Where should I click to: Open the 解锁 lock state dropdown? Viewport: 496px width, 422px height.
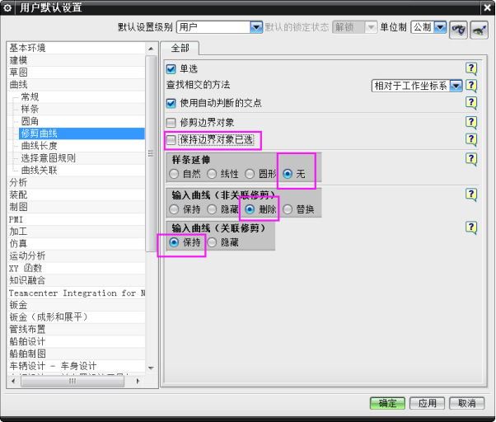coord(371,27)
